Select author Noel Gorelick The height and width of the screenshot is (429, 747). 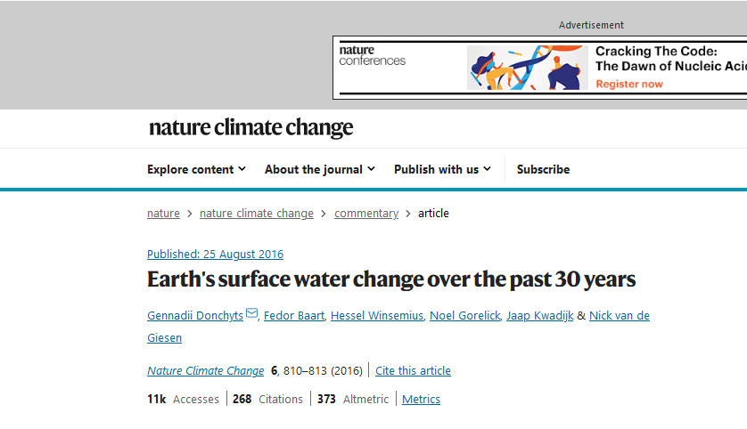(x=464, y=316)
